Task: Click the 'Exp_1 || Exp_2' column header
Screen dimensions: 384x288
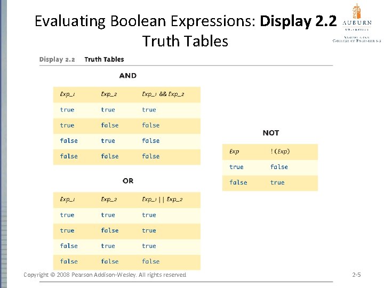Action: point(162,199)
